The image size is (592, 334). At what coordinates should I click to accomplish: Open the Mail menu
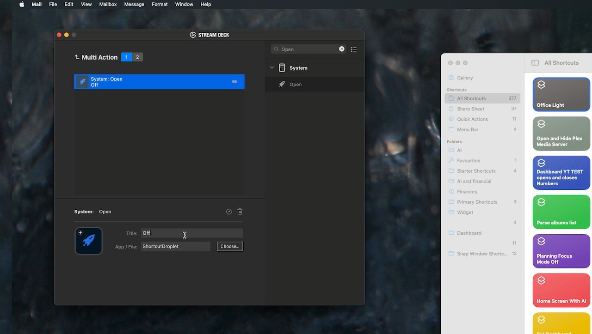click(x=37, y=4)
